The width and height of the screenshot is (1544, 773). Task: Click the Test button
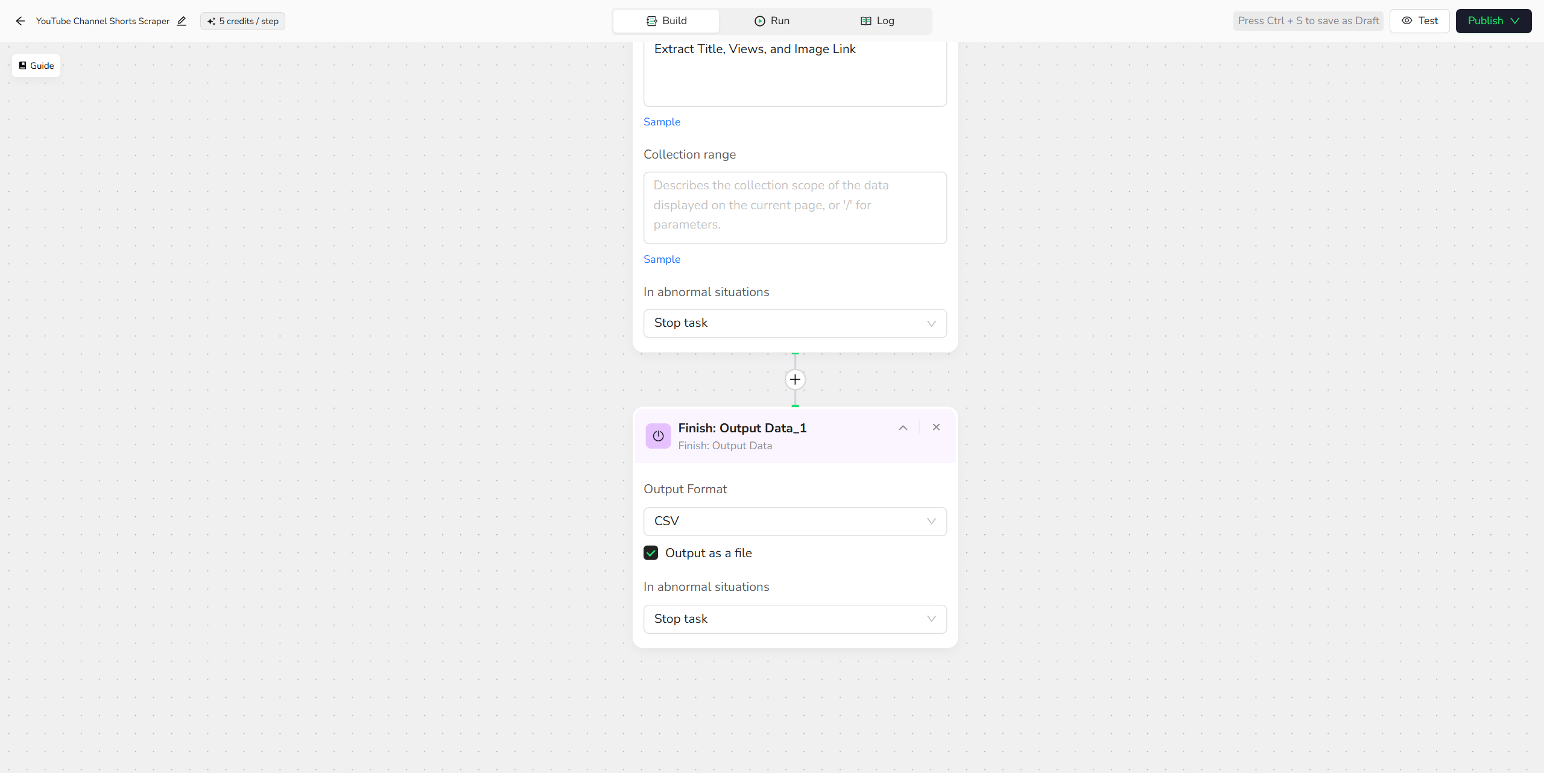click(1420, 21)
